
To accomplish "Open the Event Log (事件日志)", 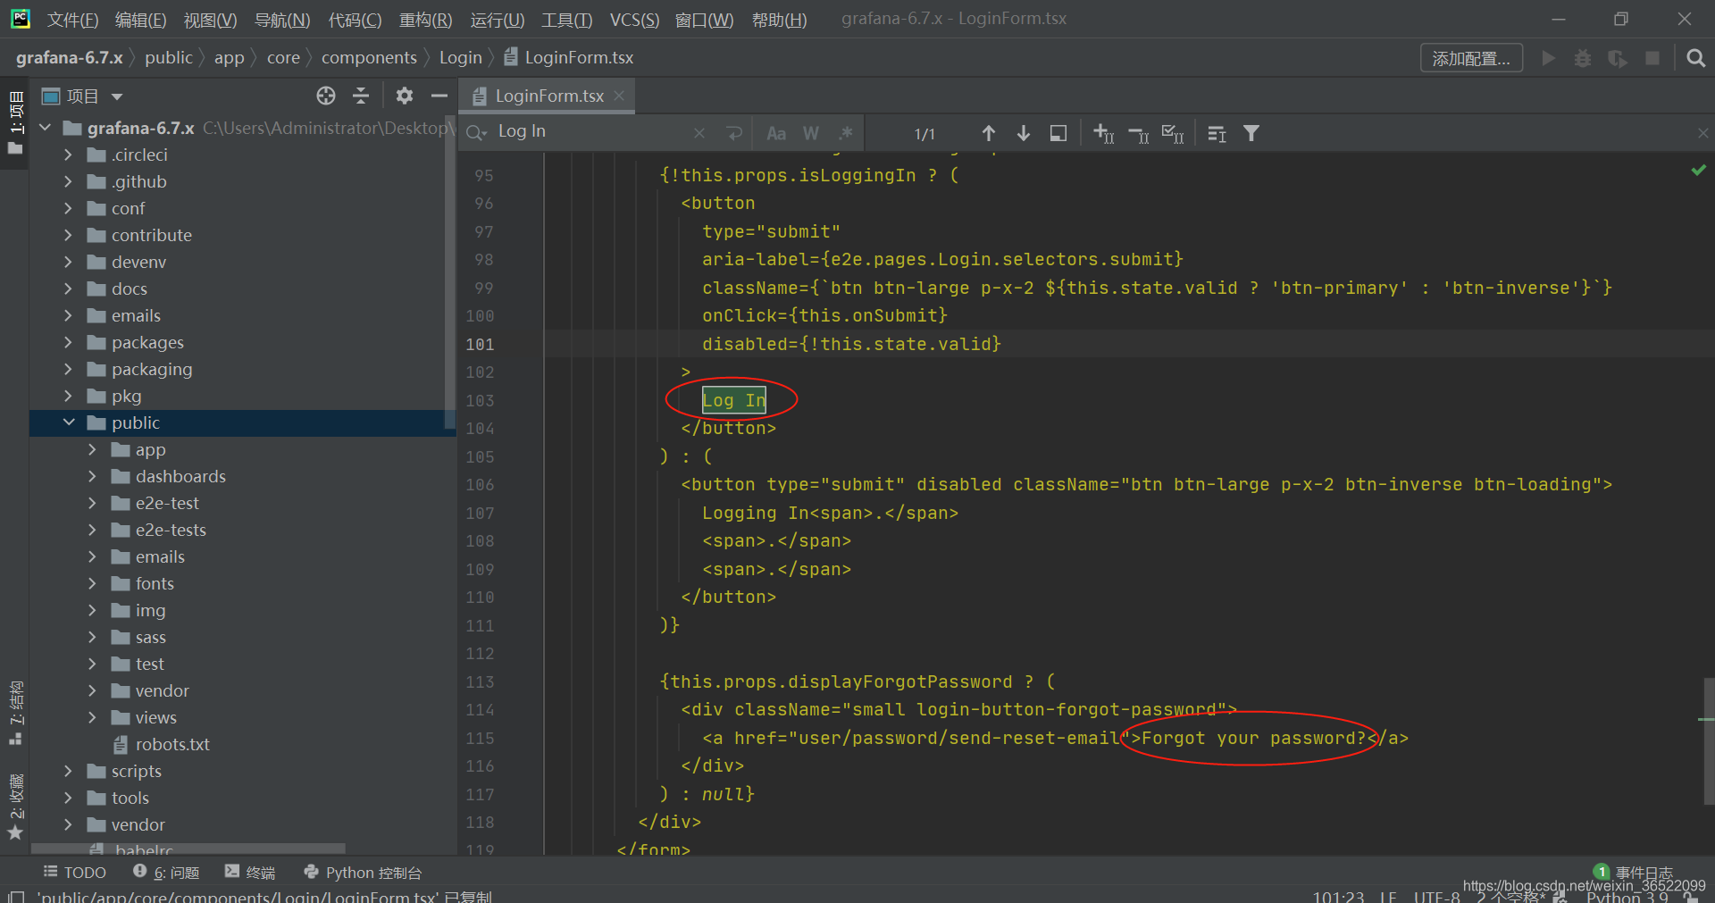I will [1634, 873].
